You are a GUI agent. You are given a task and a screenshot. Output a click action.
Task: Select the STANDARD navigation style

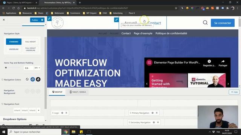pos(14,42)
